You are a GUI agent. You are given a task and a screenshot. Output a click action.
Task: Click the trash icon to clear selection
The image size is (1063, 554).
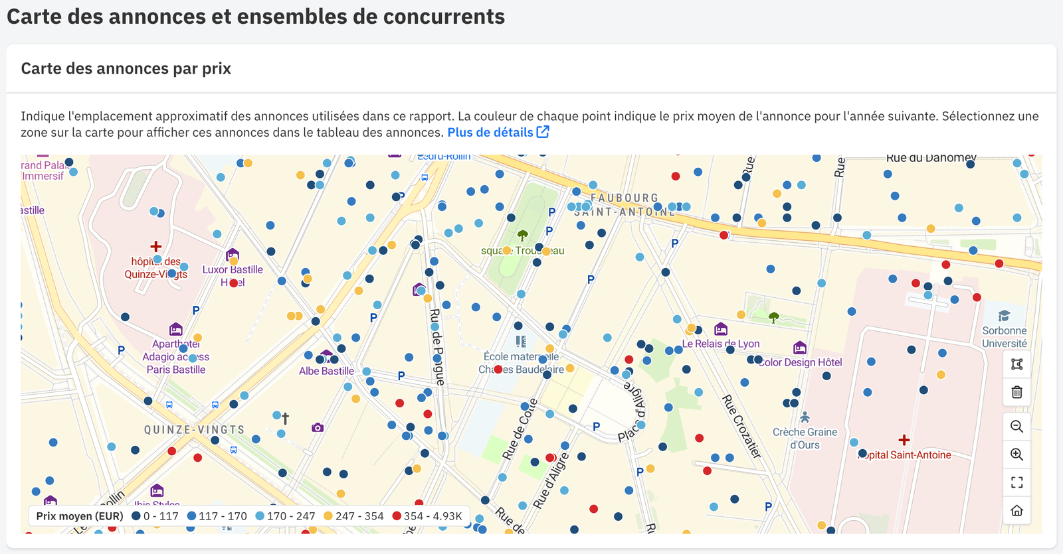pos(1016,392)
